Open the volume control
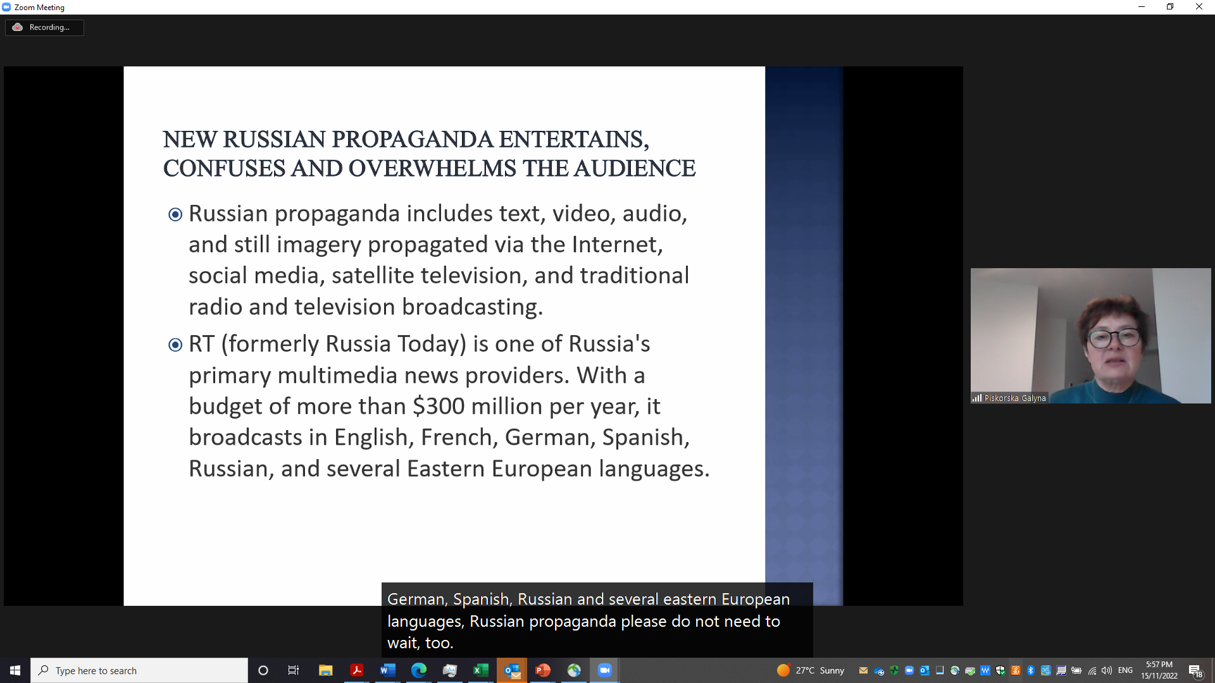Image resolution: width=1215 pixels, height=683 pixels. [1107, 670]
